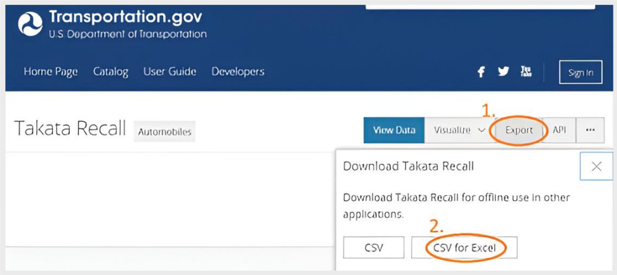
Task: Click the Transportation.gov circular logo icon
Action: [x=30, y=24]
